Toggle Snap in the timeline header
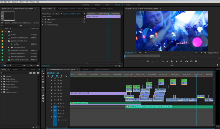 (x=52, y=76)
